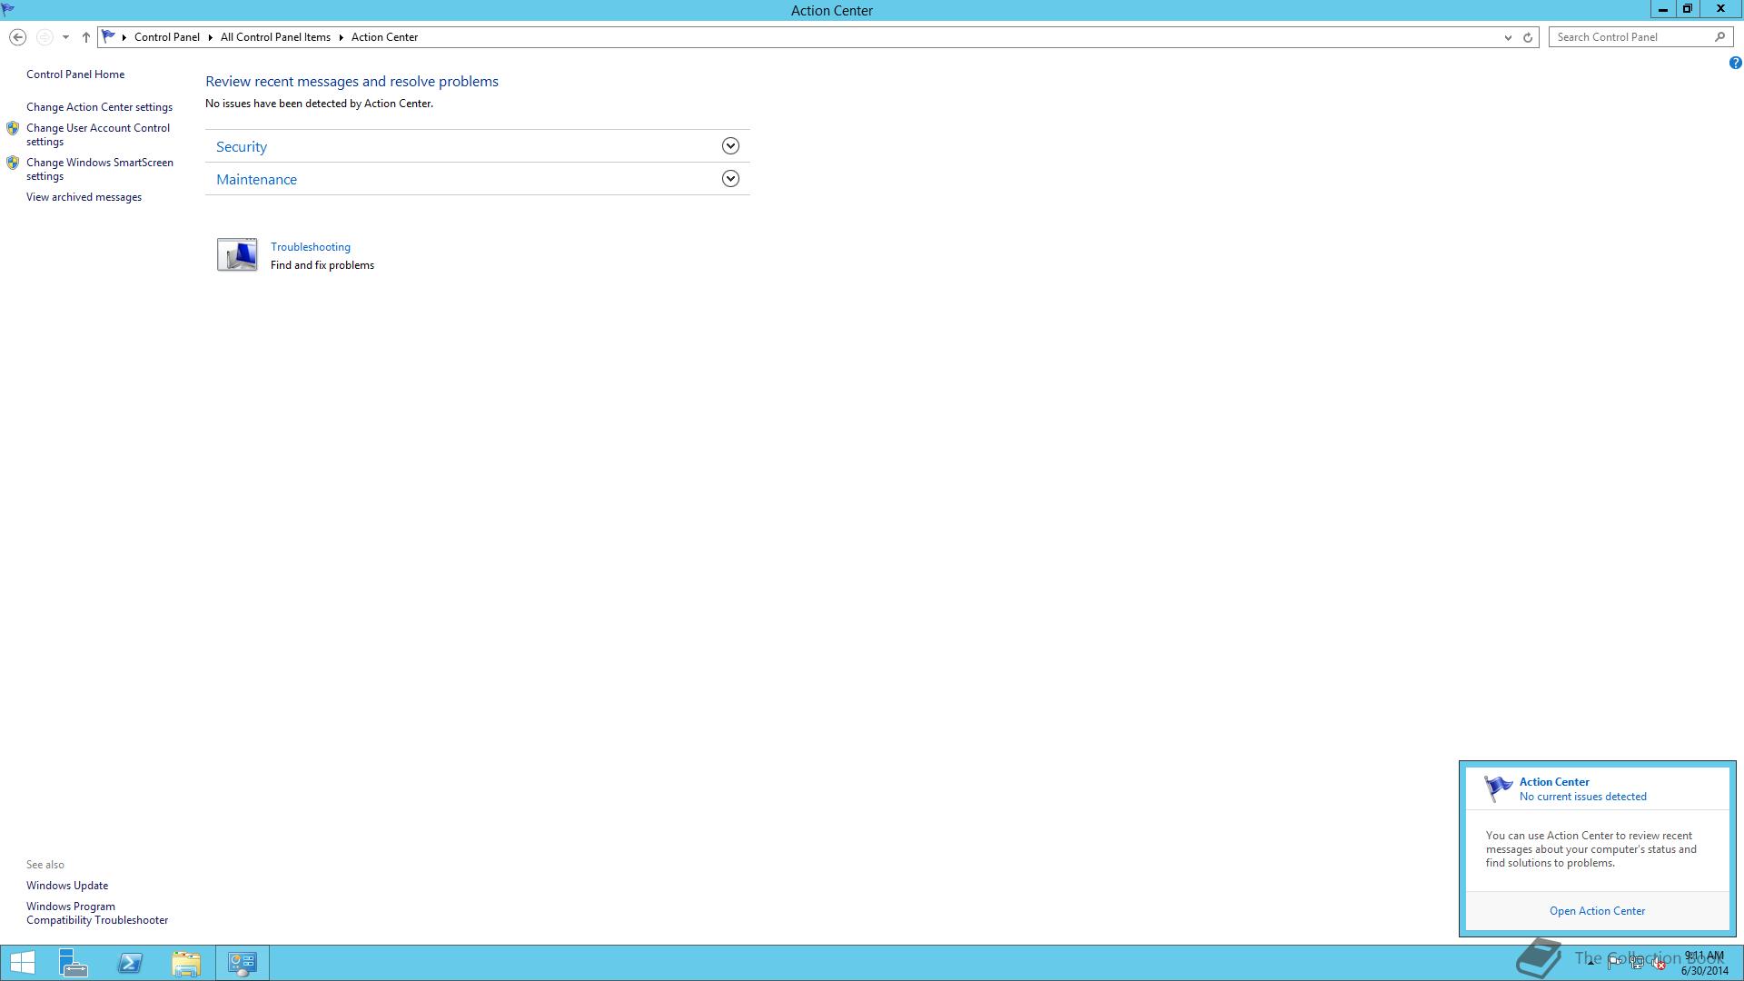The height and width of the screenshot is (981, 1744).
Task: Open Change Action Center settings
Action: (99, 107)
